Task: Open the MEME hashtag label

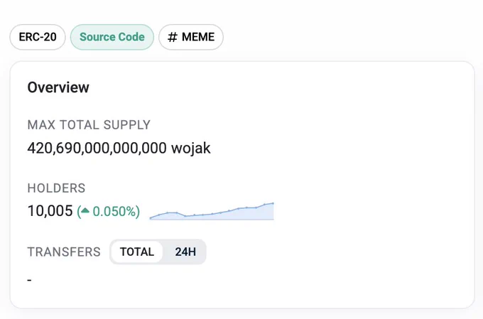Action: pos(191,37)
